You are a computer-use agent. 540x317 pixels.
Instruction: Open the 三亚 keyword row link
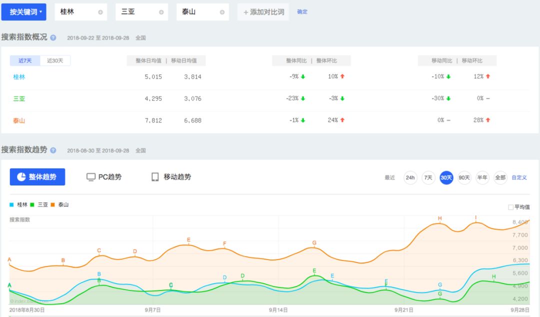(x=19, y=98)
